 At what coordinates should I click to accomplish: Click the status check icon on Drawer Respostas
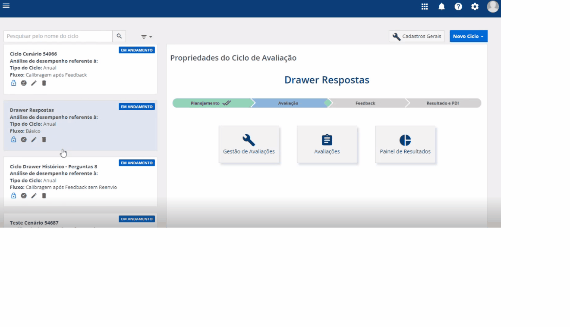click(23, 139)
